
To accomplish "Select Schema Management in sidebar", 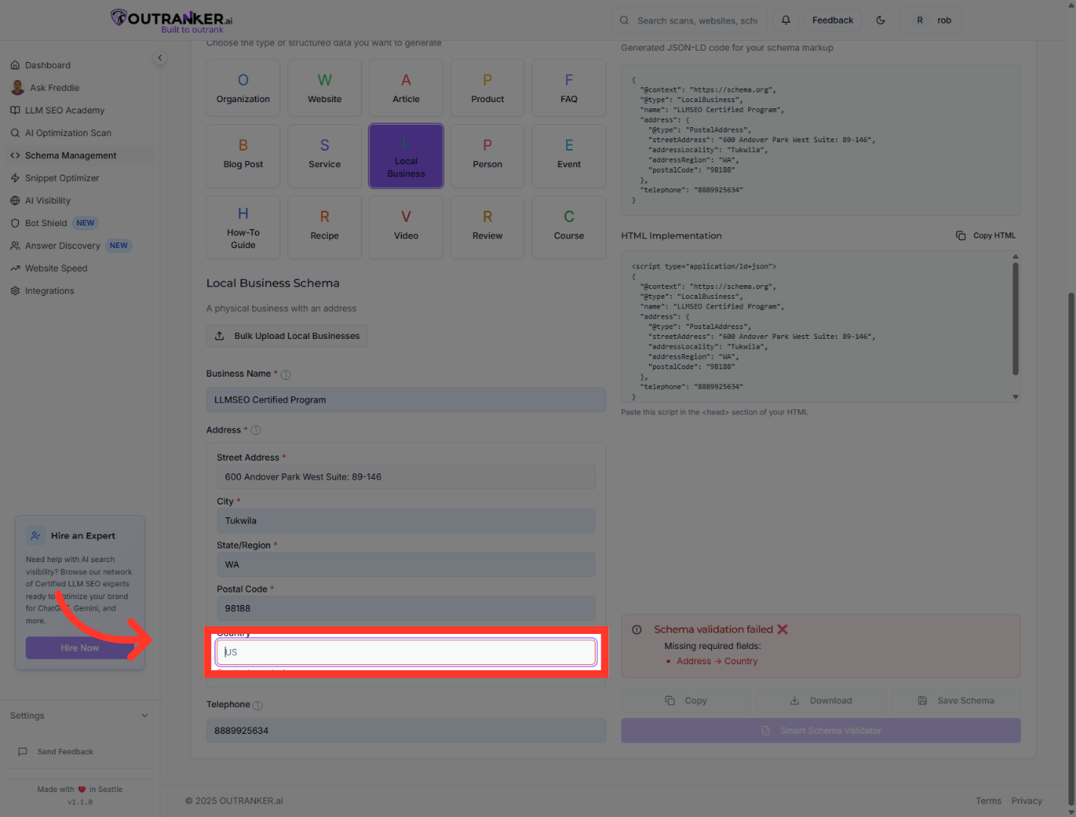I will pyautogui.click(x=80, y=156).
